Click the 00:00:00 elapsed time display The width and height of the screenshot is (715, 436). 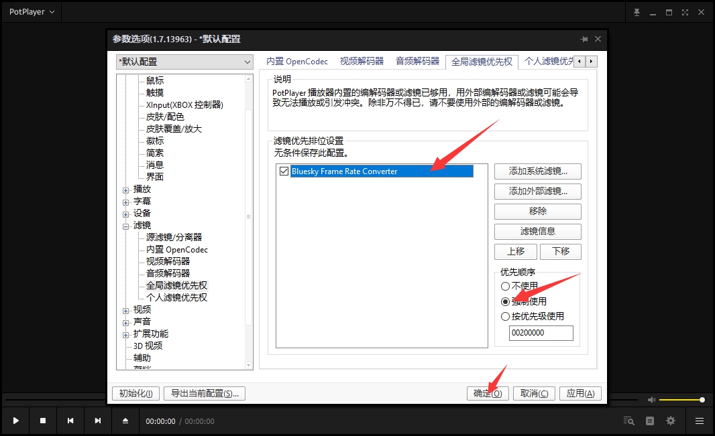pos(160,421)
